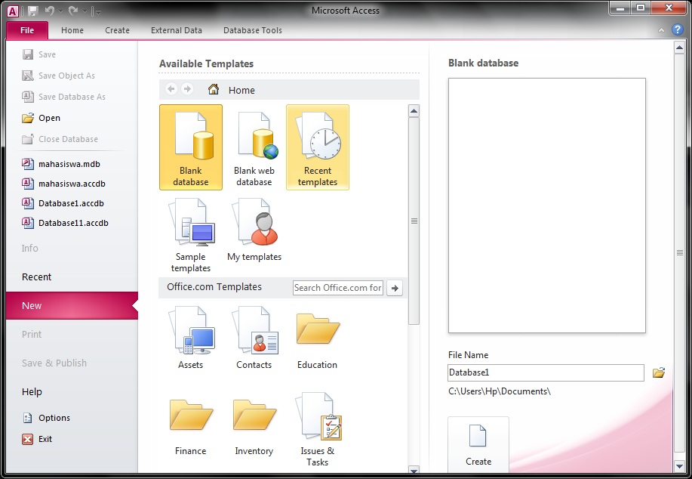
Task: Open Recent templates
Action: (x=317, y=147)
